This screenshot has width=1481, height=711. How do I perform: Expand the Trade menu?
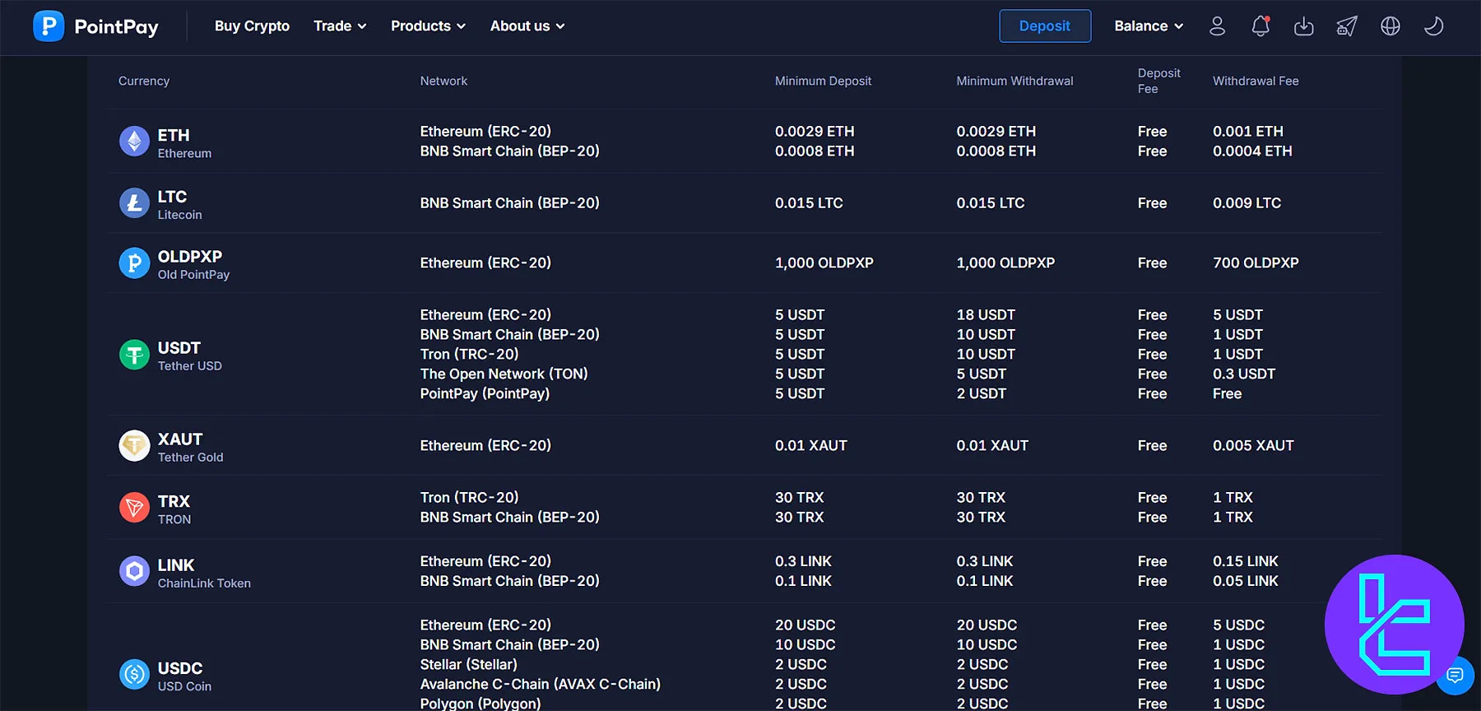pyautogui.click(x=340, y=26)
